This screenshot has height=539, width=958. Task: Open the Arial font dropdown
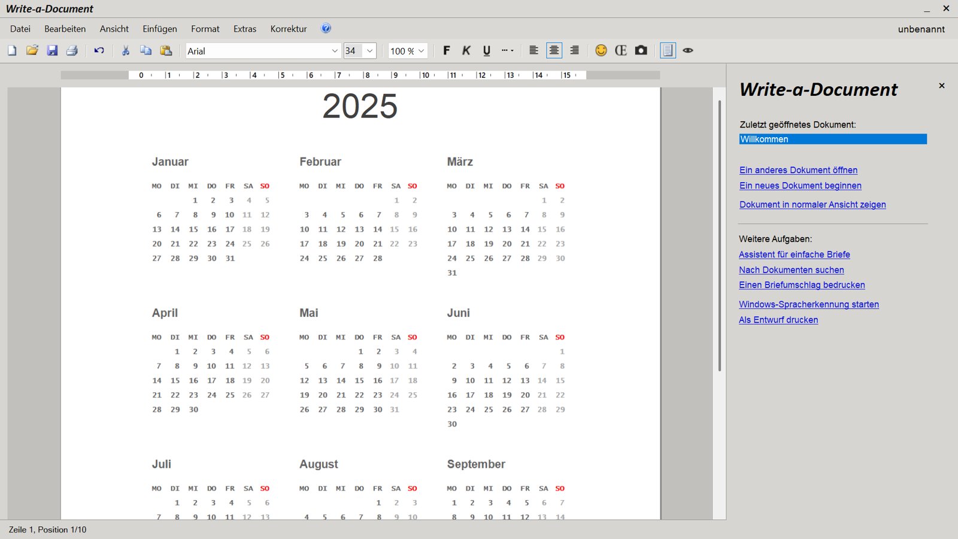coord(335,52)
